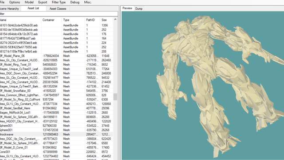The height and width of the screenshot is (160, 284).
Task: Select the Area_Common_Effect_LightPlane mesh row
Action: point(56,95)
